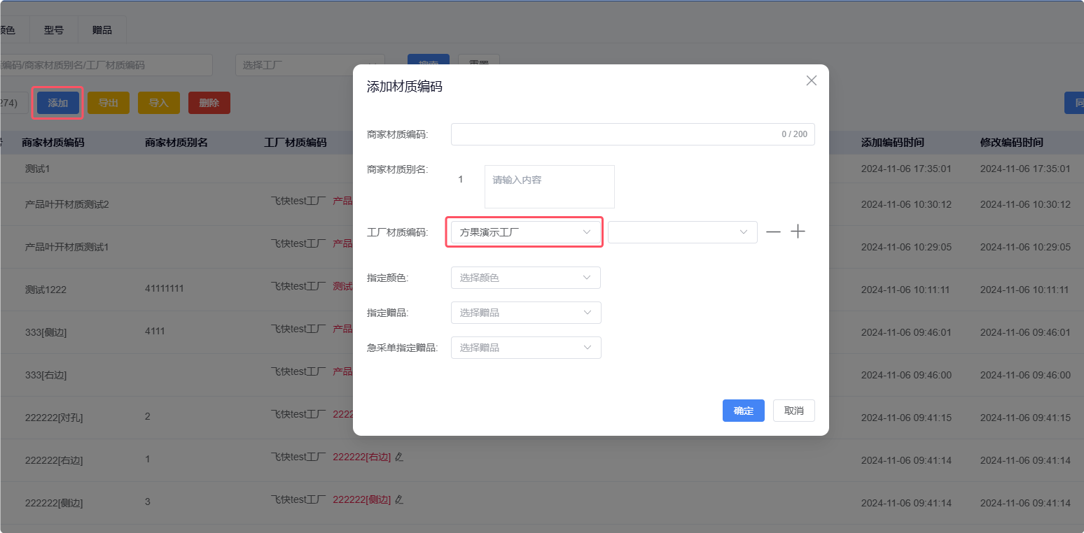Click the alias value 4111
1084x533 pixels.
(155, 331)
